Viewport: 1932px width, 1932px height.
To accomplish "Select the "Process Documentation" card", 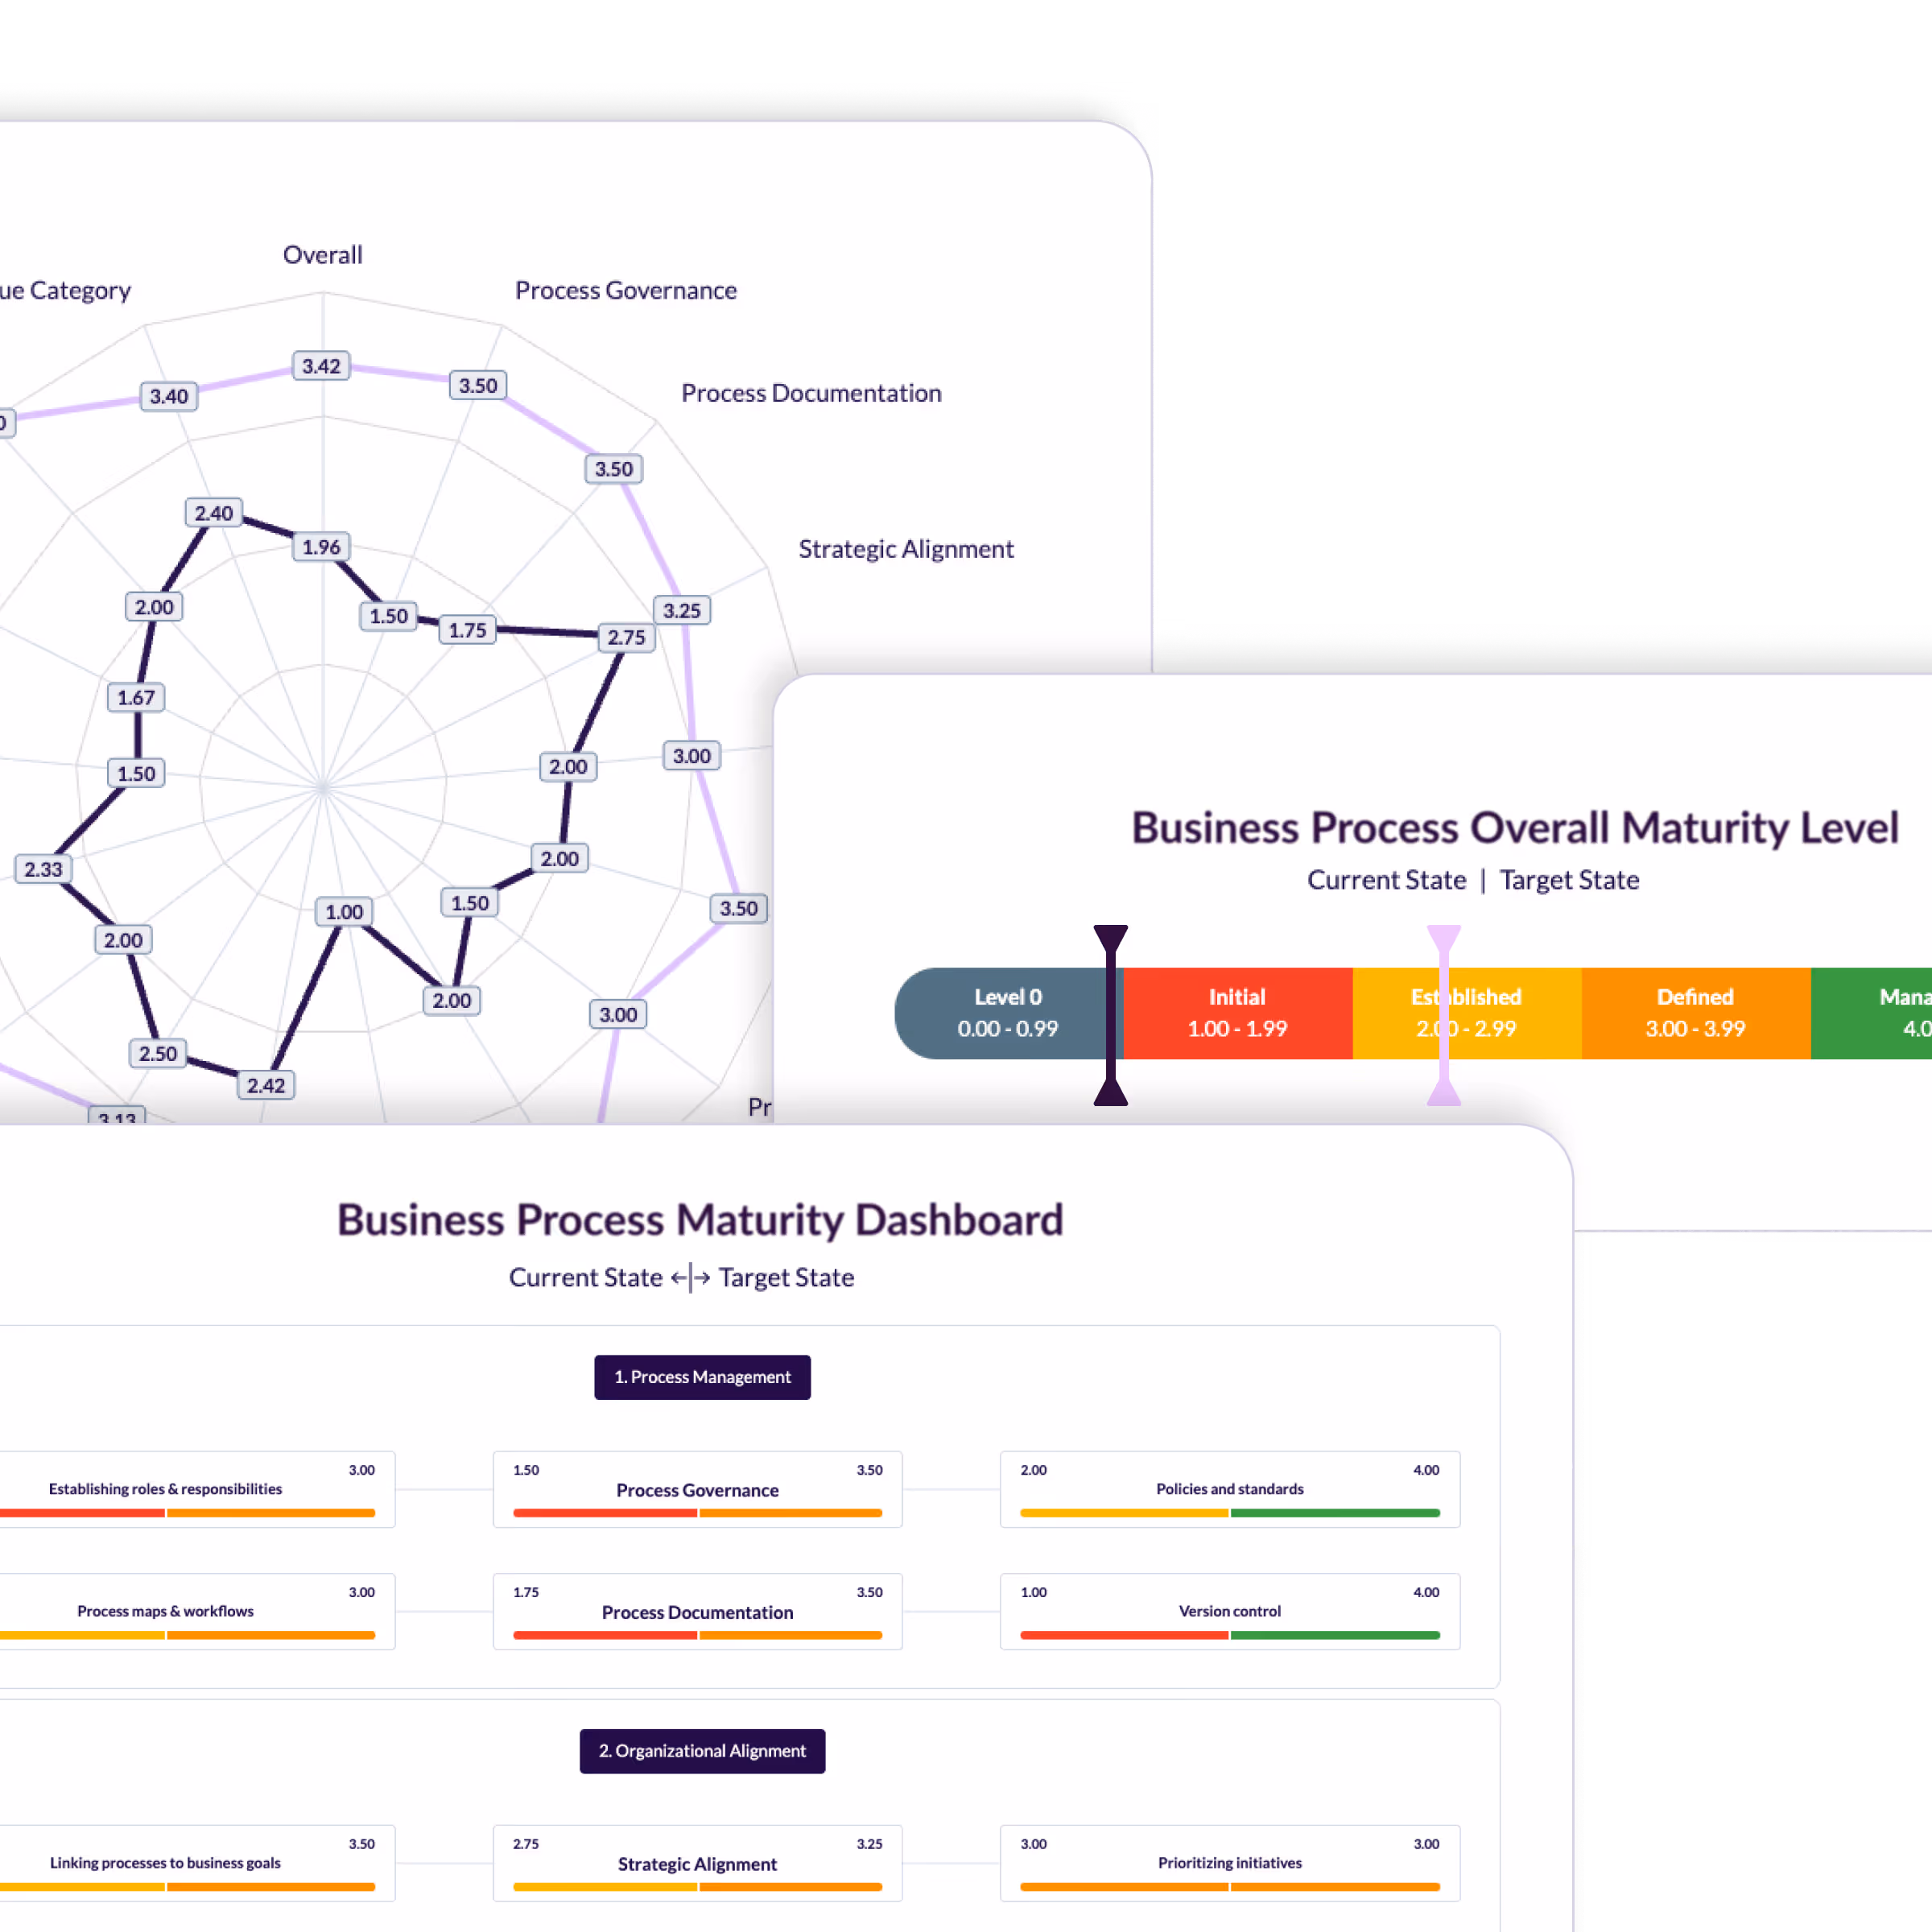I will (x=697, y=1612).
